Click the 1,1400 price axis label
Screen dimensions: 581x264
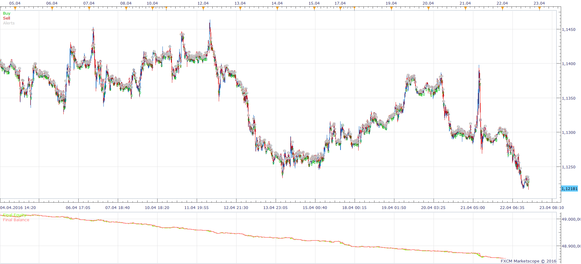coord(569,64)
